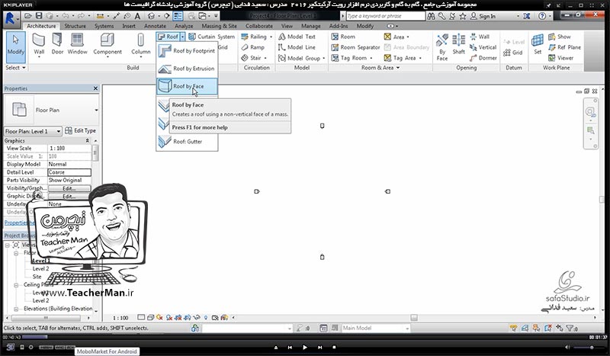Open the Annotate tab
Image resolution: width=610 pixels, height=356 pixels.
[155, 26]
